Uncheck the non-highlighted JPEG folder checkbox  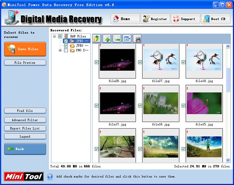pyautogui.click(x=66, y=46)
